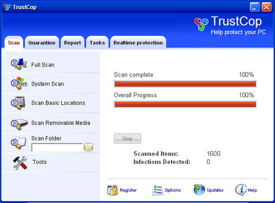Minimize the TrustCop window
275x203 pixels.
click(254, 7)
